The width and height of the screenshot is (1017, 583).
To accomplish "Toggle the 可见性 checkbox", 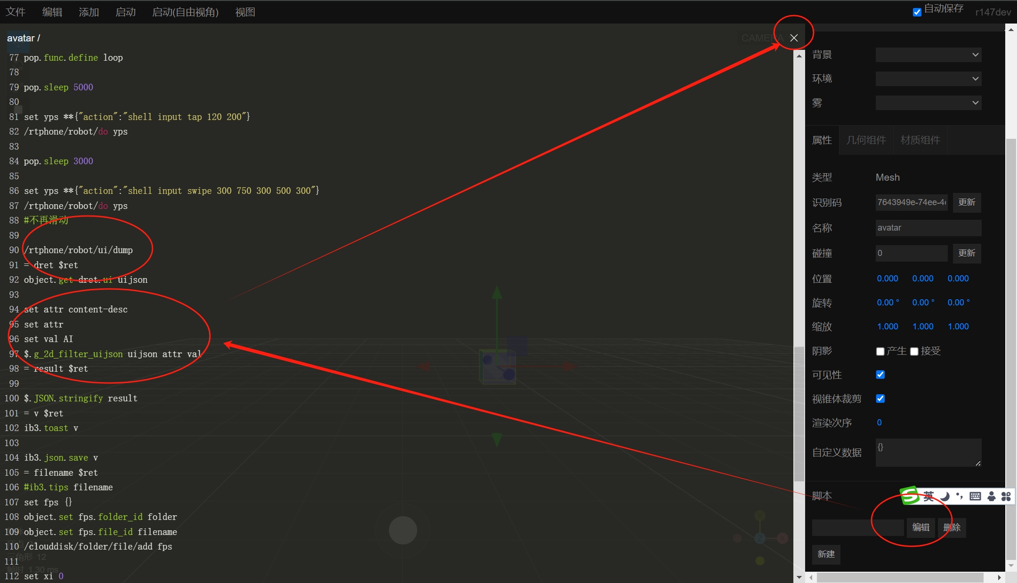I will [880, 375].
